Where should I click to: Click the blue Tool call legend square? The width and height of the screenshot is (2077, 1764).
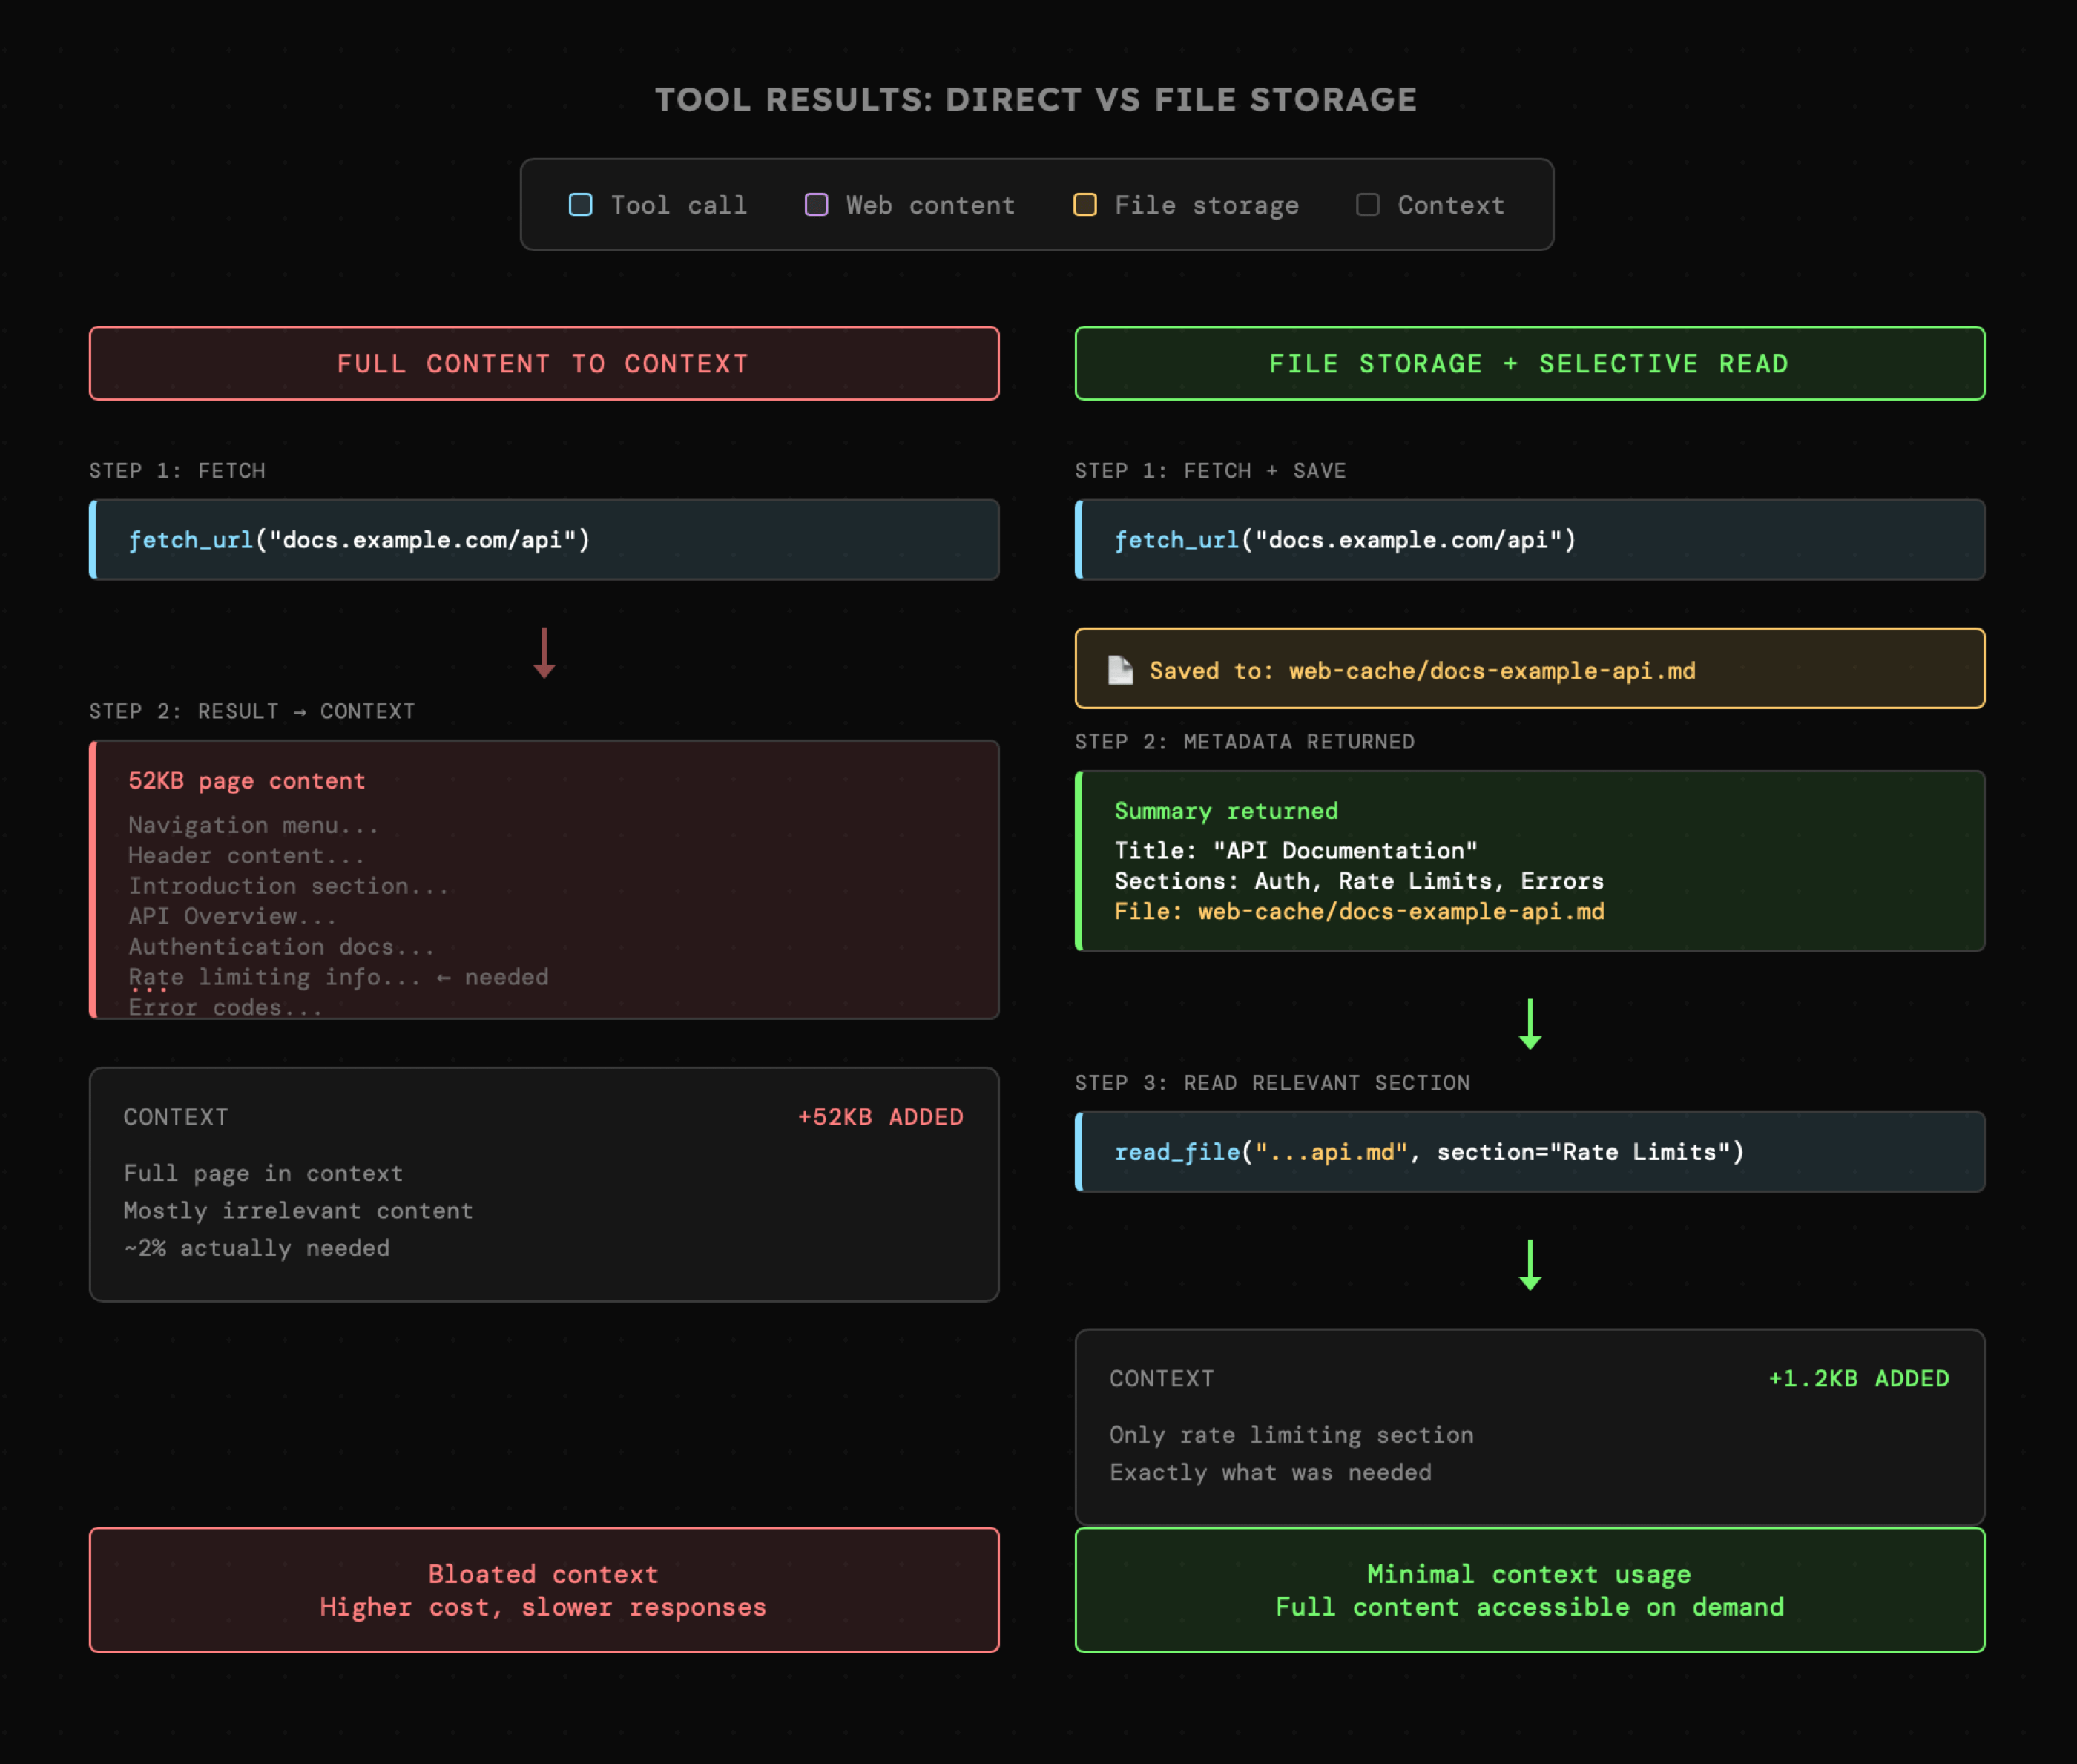tap(580, 205)
